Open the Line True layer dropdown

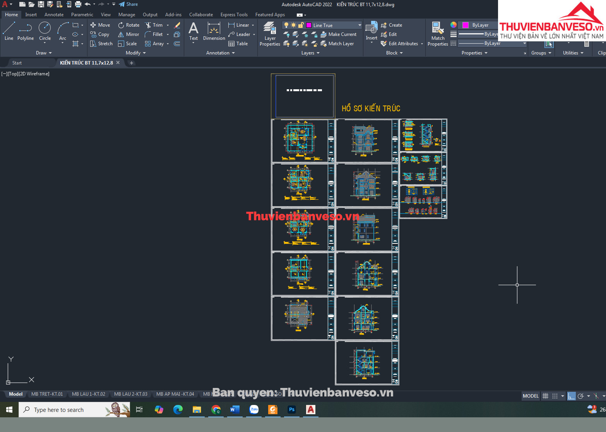coord(359,25)
